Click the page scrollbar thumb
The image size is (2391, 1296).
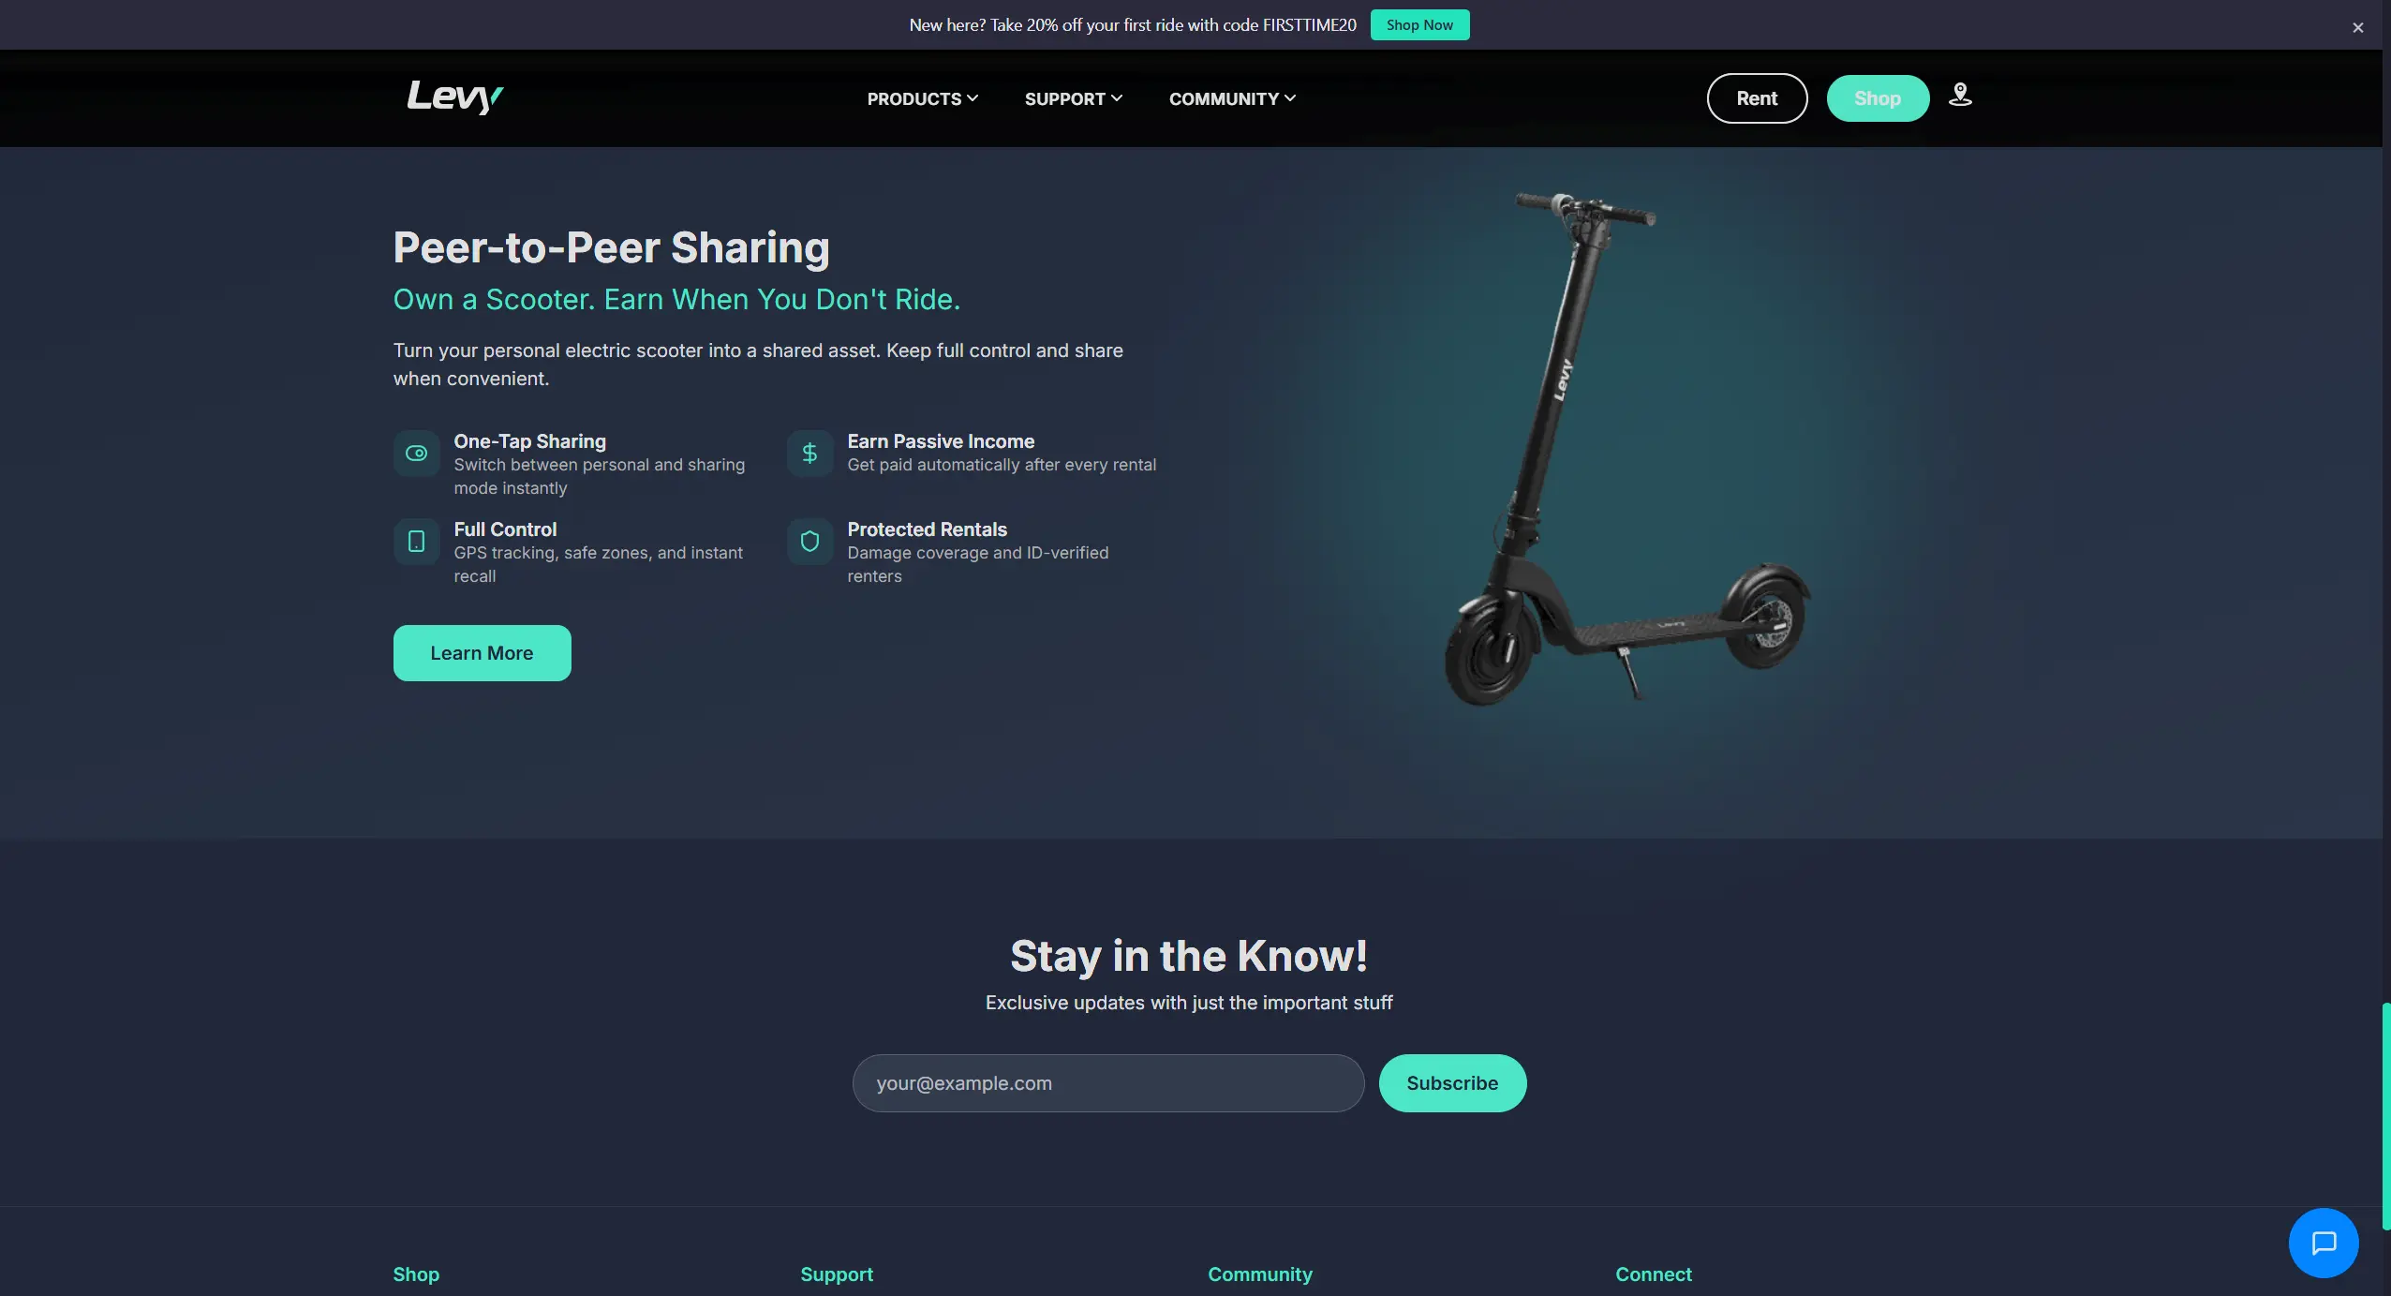(x=2386, y=1115)
